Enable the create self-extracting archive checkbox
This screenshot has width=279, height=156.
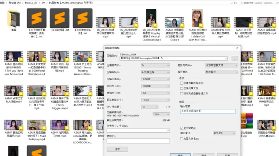coord(182,83)
